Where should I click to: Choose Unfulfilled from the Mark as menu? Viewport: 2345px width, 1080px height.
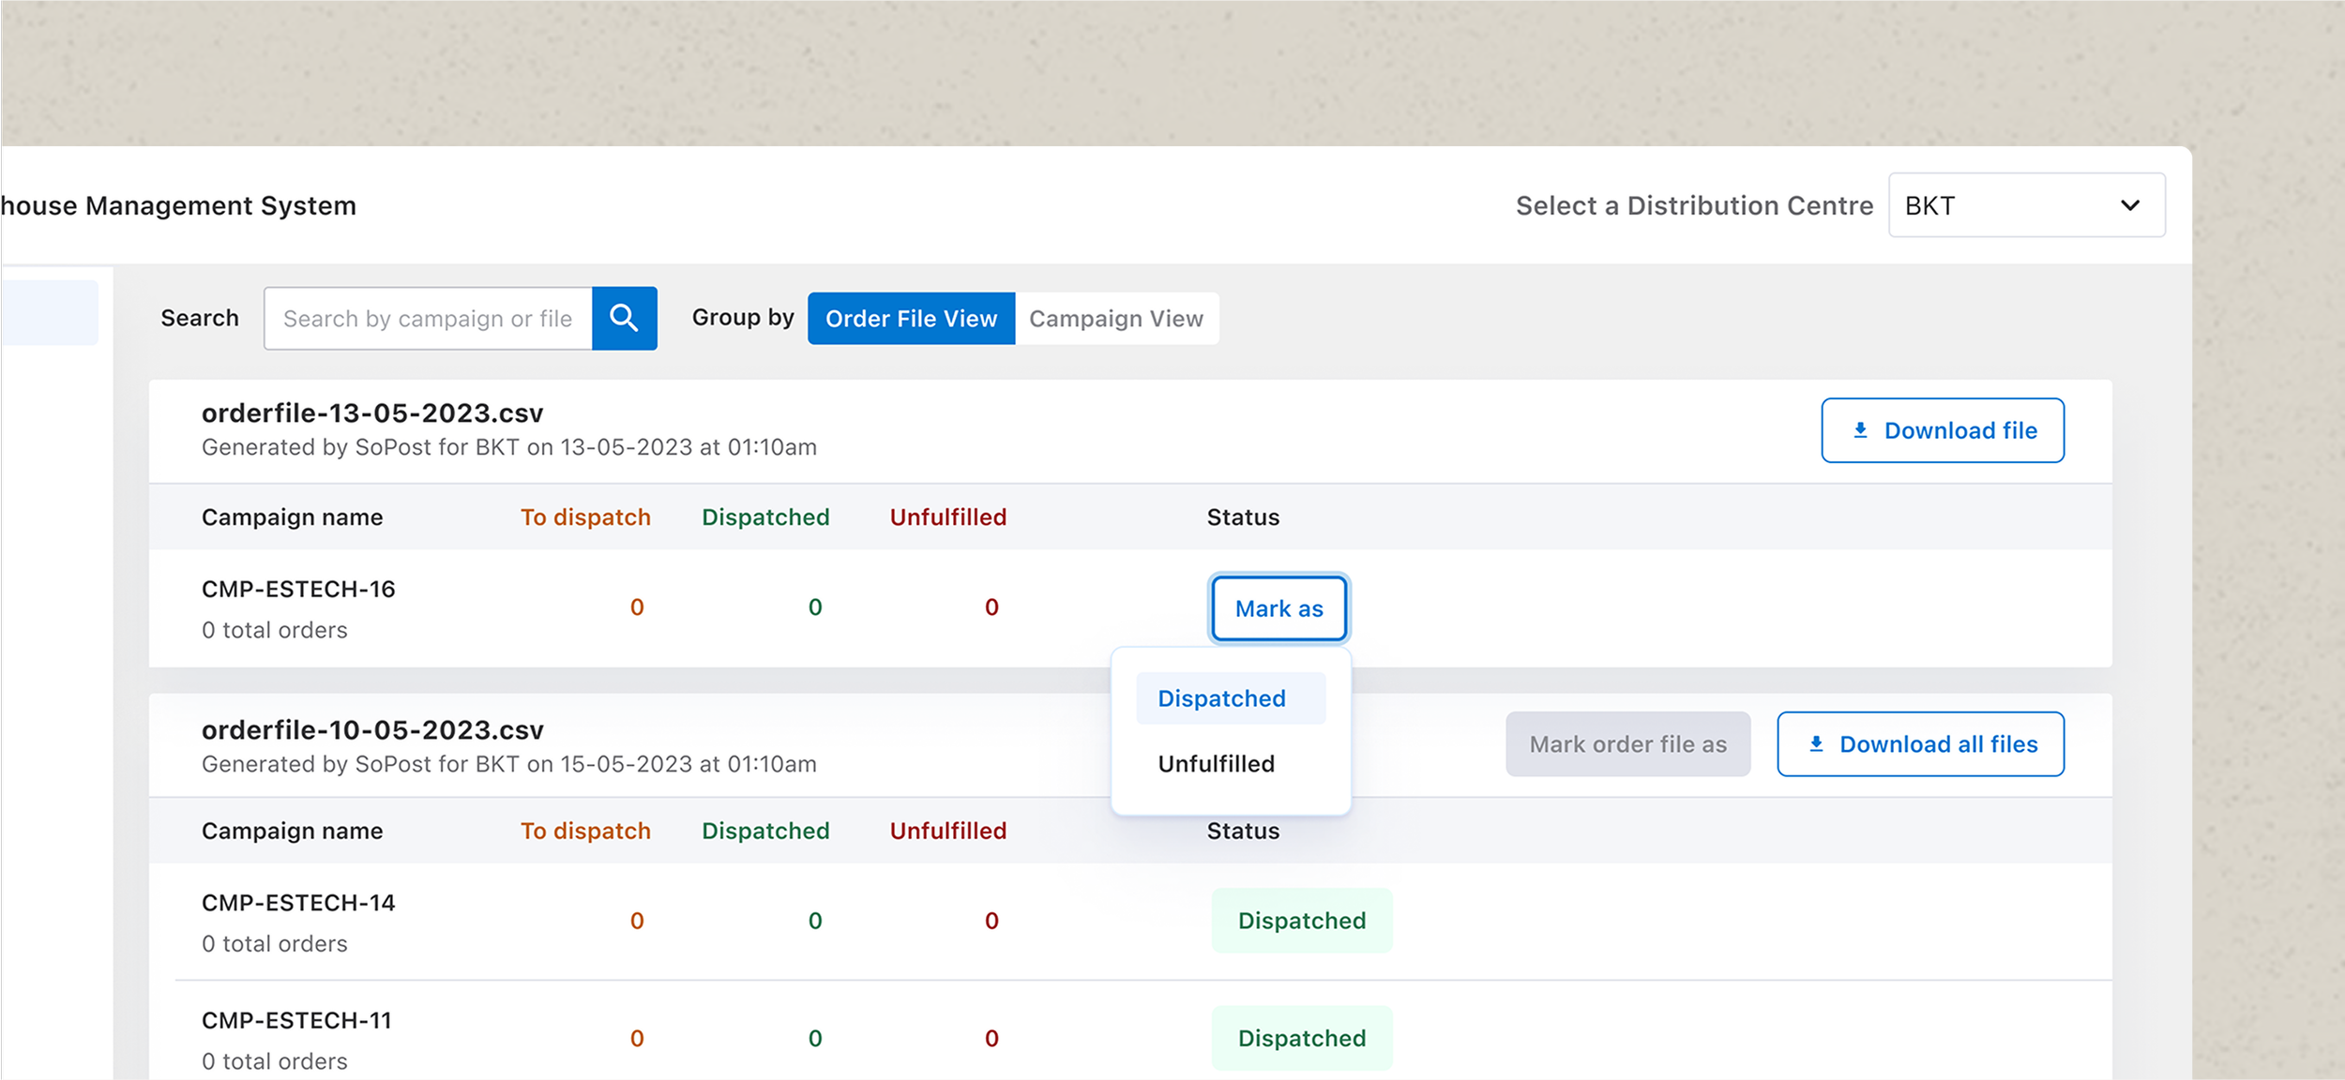[x=1216, y=764]
